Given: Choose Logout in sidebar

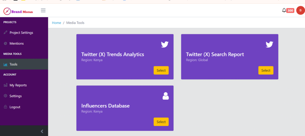Looking at the screenshot, I should click(24, 107).
